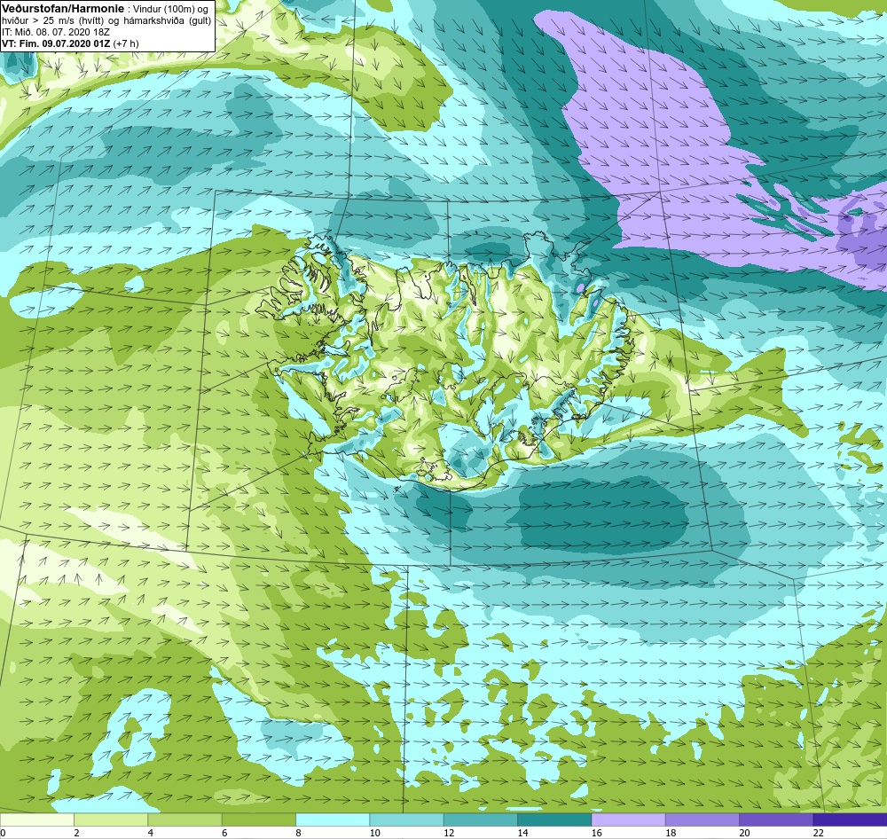
Task: Select the 8–10 m/s light cyan legend swatch
Action: (333, 819)
